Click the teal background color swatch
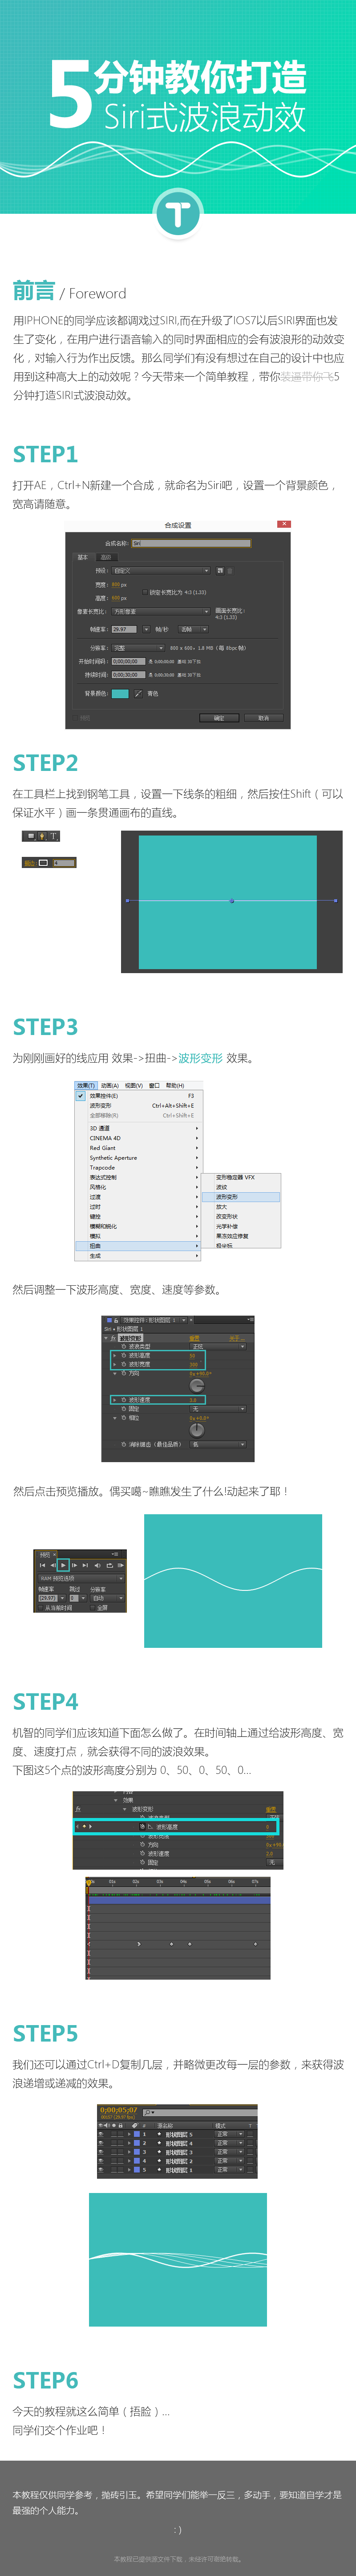Viewport: 356px width, 2576px height. 120,693
